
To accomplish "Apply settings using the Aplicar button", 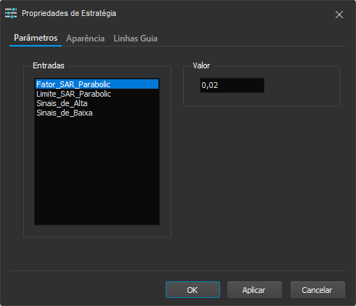I will (x=254, y=290).
